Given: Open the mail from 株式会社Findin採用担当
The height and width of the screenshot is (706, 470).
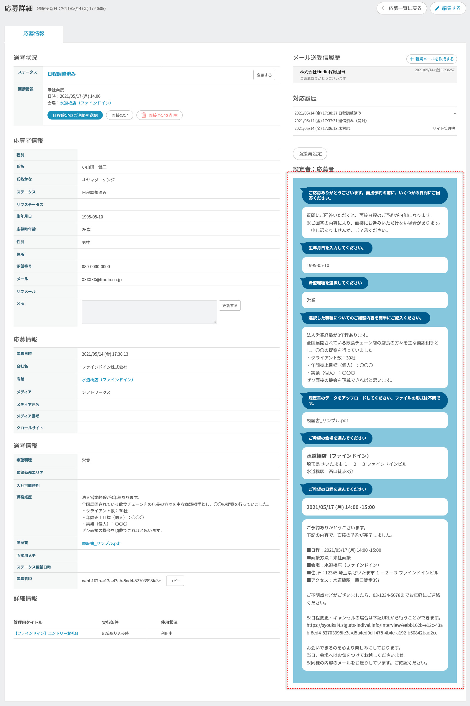Looking at the screenshot, I should (375, 74).
